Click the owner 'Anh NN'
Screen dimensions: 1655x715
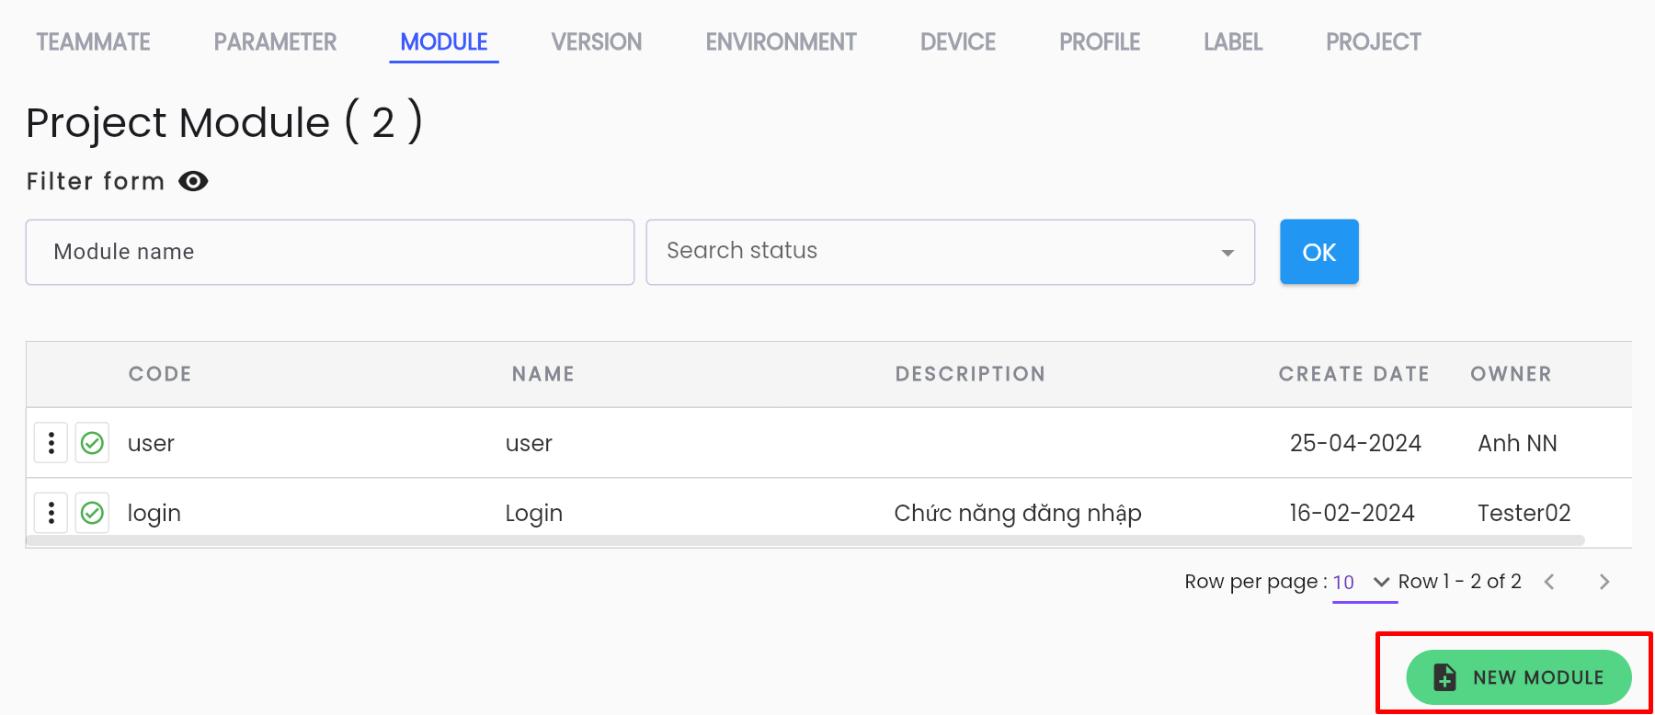pos(1517,443)
